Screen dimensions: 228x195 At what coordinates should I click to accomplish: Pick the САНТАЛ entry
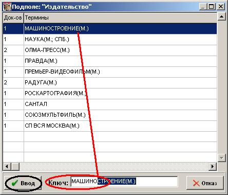pyautogui.click(x=36, y=104)
